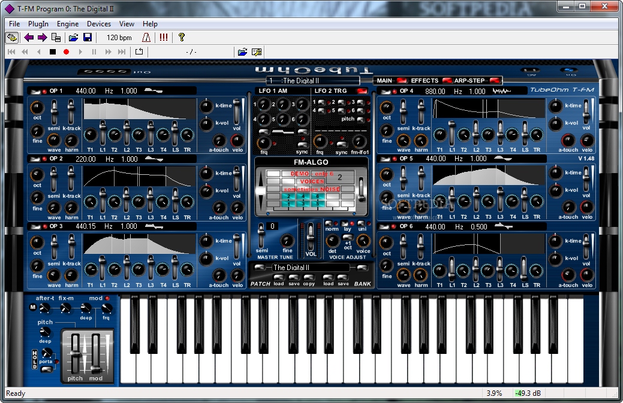Enable the uni voice mode button
The width and height of the screenshot is (623, 403).
[361, 224]
